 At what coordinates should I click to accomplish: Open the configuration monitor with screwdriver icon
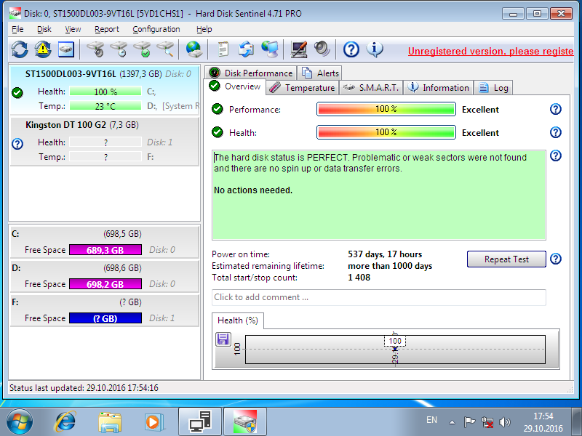[x=299, y=49]
